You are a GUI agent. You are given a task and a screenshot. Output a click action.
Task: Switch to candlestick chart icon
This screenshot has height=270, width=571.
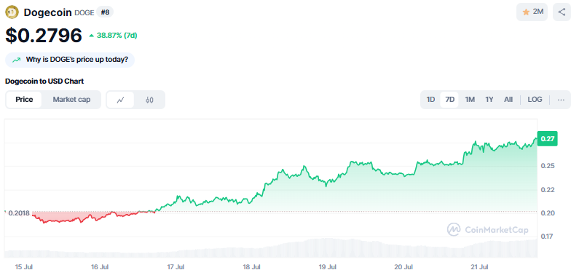149,100
